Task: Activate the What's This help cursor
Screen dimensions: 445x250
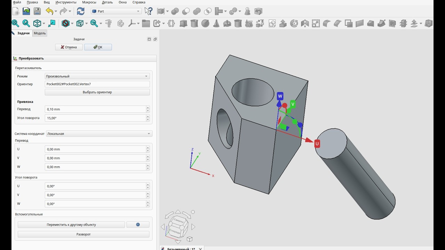Action: point(148,11)
